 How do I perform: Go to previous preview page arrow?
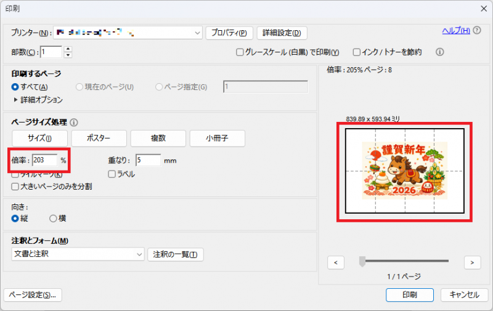point(335,262)
